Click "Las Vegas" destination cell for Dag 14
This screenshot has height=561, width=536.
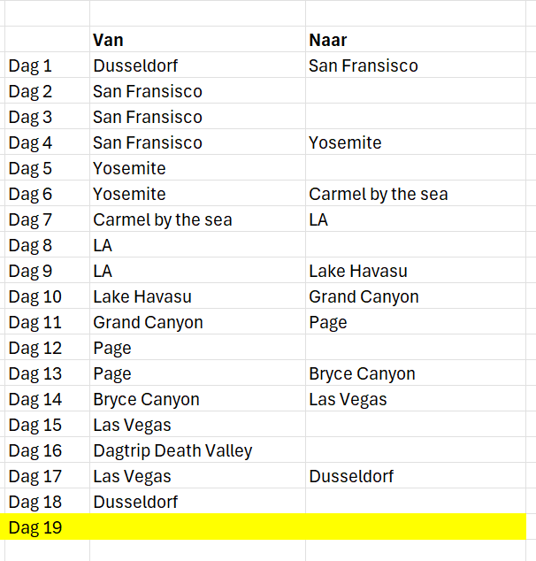[348, 399]
